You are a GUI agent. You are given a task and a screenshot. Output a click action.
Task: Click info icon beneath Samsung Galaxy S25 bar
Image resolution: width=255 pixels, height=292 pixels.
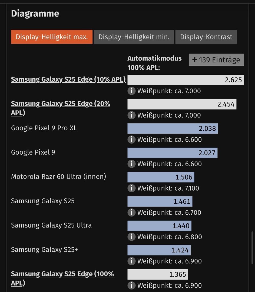coord(131,213)
